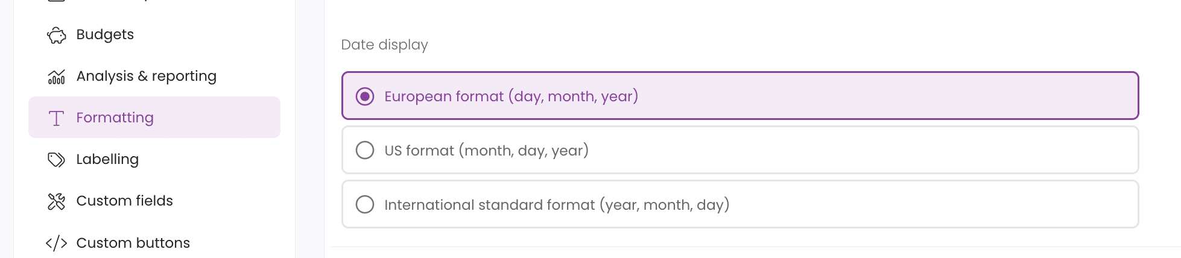Click the Analysis & reporting chart icon
The image size is (1181, 258).
(x=56, y=77)
